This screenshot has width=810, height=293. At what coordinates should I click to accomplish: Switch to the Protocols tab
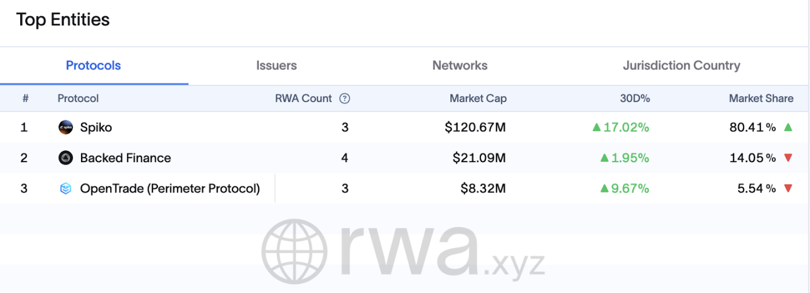(x=93, y=66)
